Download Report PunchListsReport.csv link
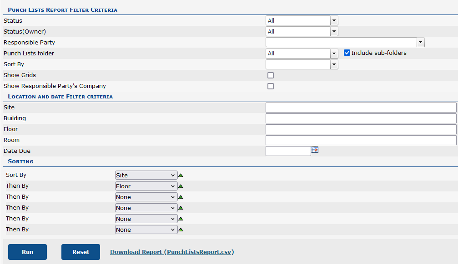 (x=172, y=252)
